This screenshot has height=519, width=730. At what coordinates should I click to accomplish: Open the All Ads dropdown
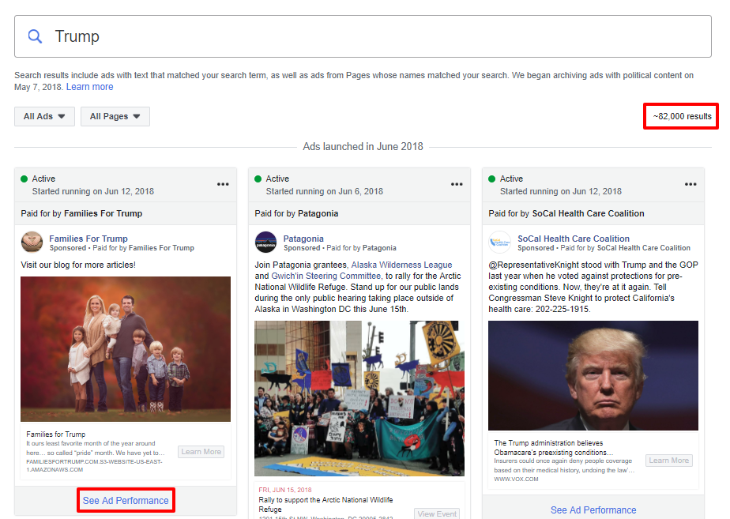click(x=44, y=116)
